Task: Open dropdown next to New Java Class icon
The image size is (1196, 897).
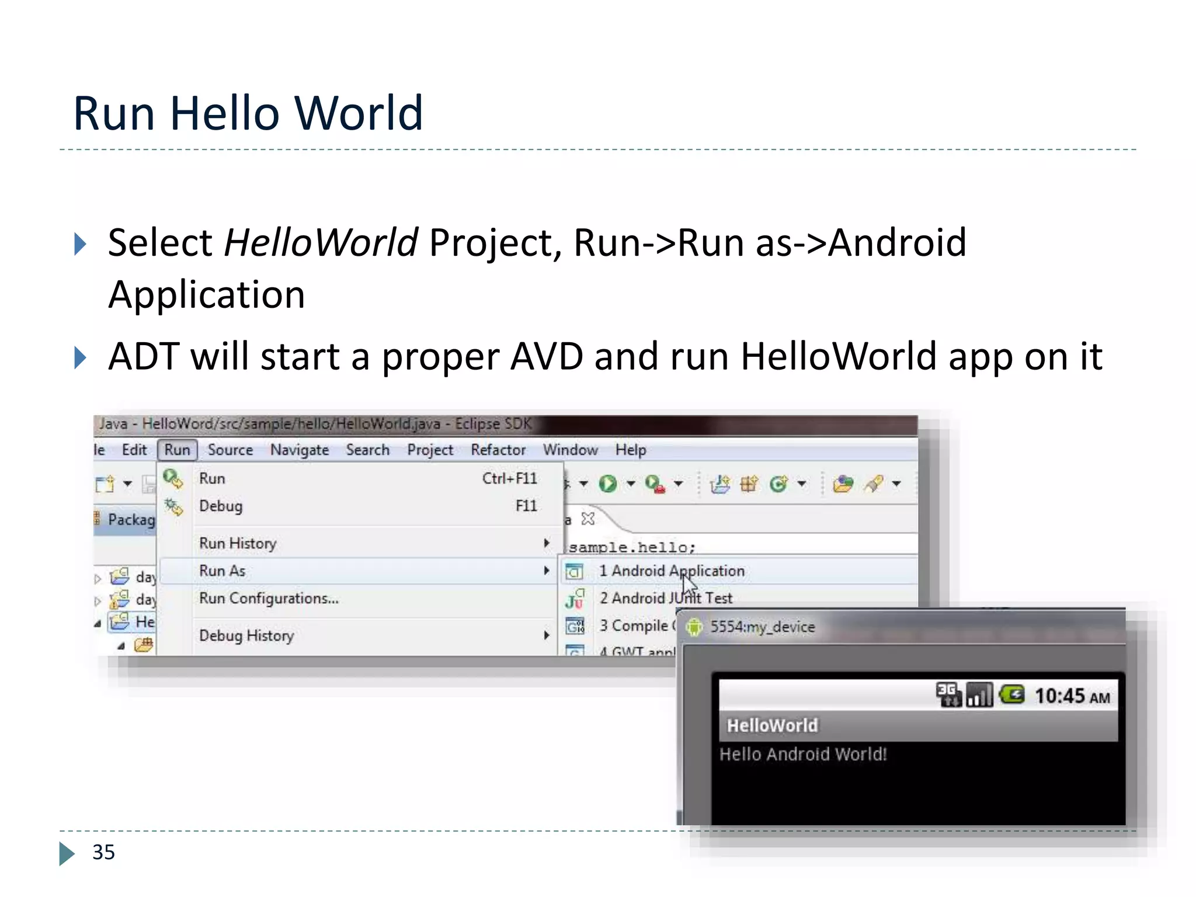Action: (x=802, y=484)
